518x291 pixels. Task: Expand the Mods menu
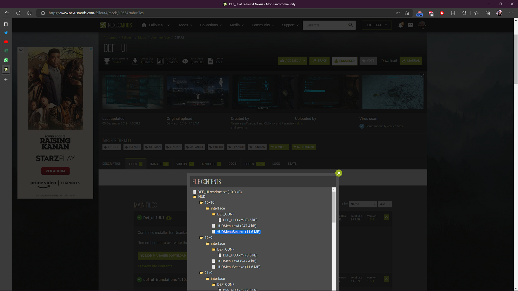(x=186, y=25)
